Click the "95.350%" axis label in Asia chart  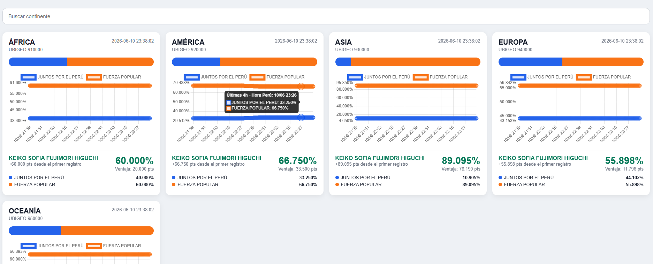pos(345,83)
